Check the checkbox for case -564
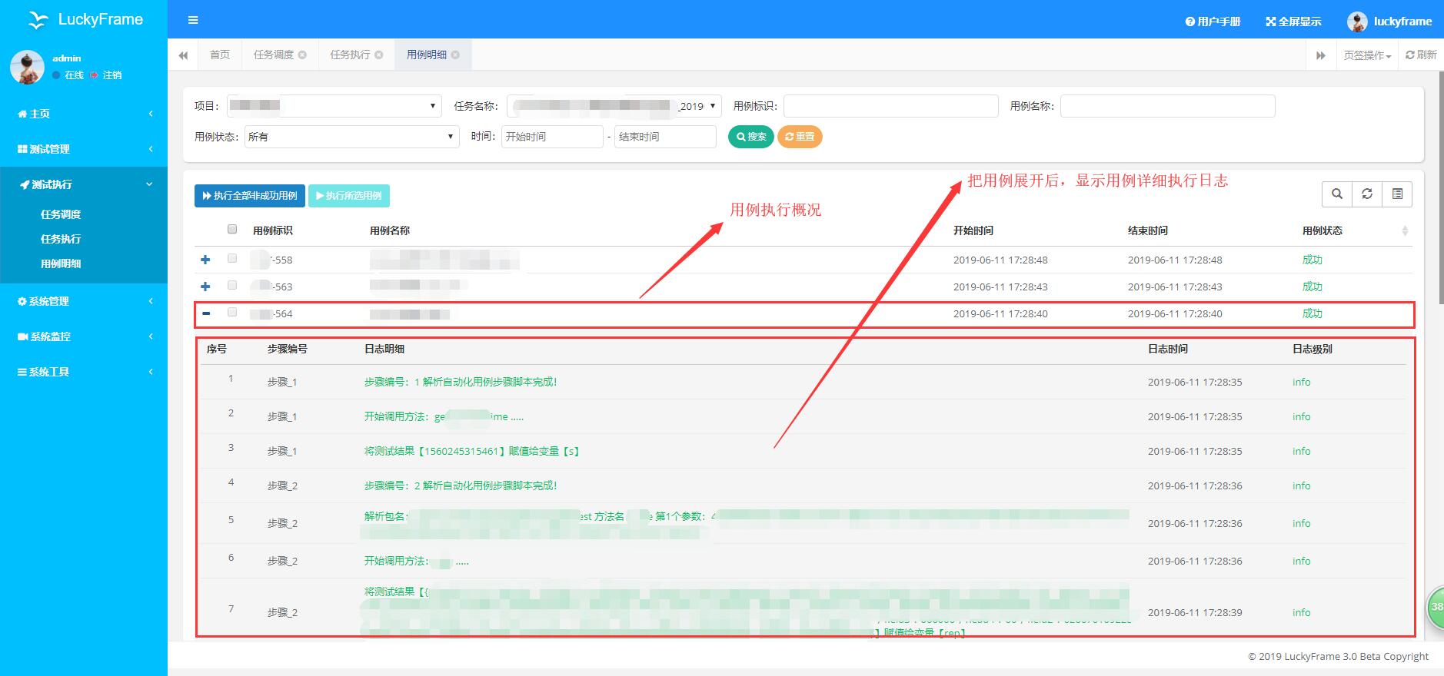The image size is (1444, 676). [x=232, y=313]
